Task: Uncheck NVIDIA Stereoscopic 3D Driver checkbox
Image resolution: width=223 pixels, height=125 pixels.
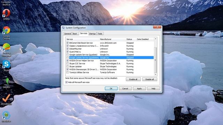Action: (x=67, y=69)
